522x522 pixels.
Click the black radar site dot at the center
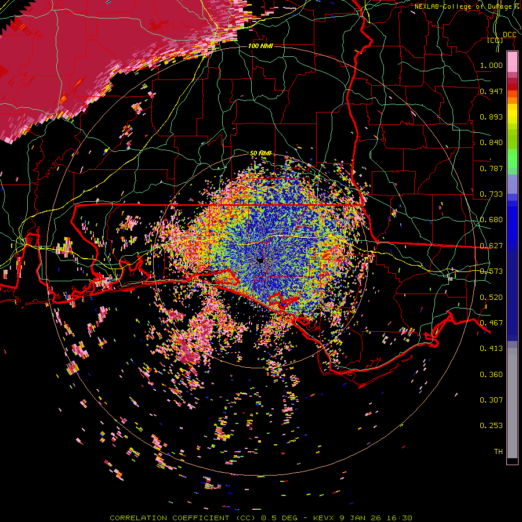260,260
